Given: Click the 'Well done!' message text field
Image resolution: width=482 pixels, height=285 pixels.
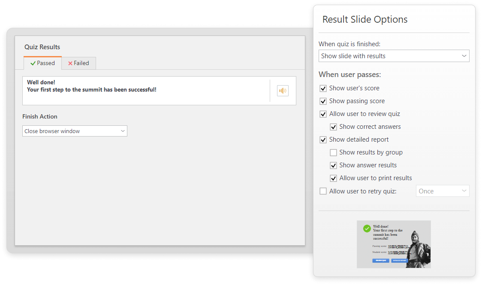Looking at the screenshot, I should click(x=146, y=91).
